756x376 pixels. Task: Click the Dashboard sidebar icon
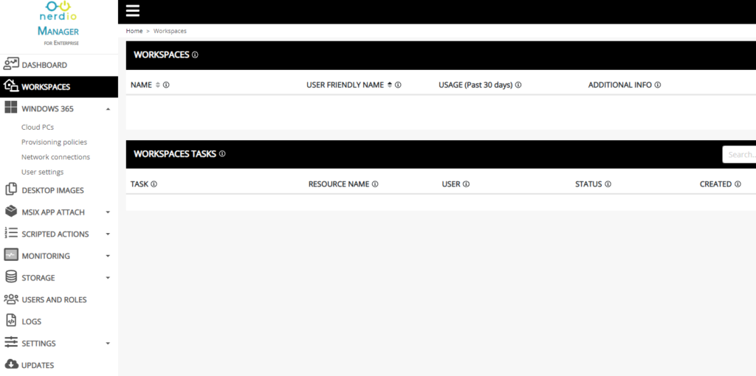[x=11, y=65]
